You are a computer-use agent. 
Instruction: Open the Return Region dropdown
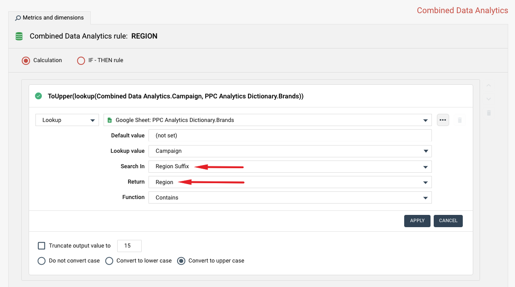(290, 182)
